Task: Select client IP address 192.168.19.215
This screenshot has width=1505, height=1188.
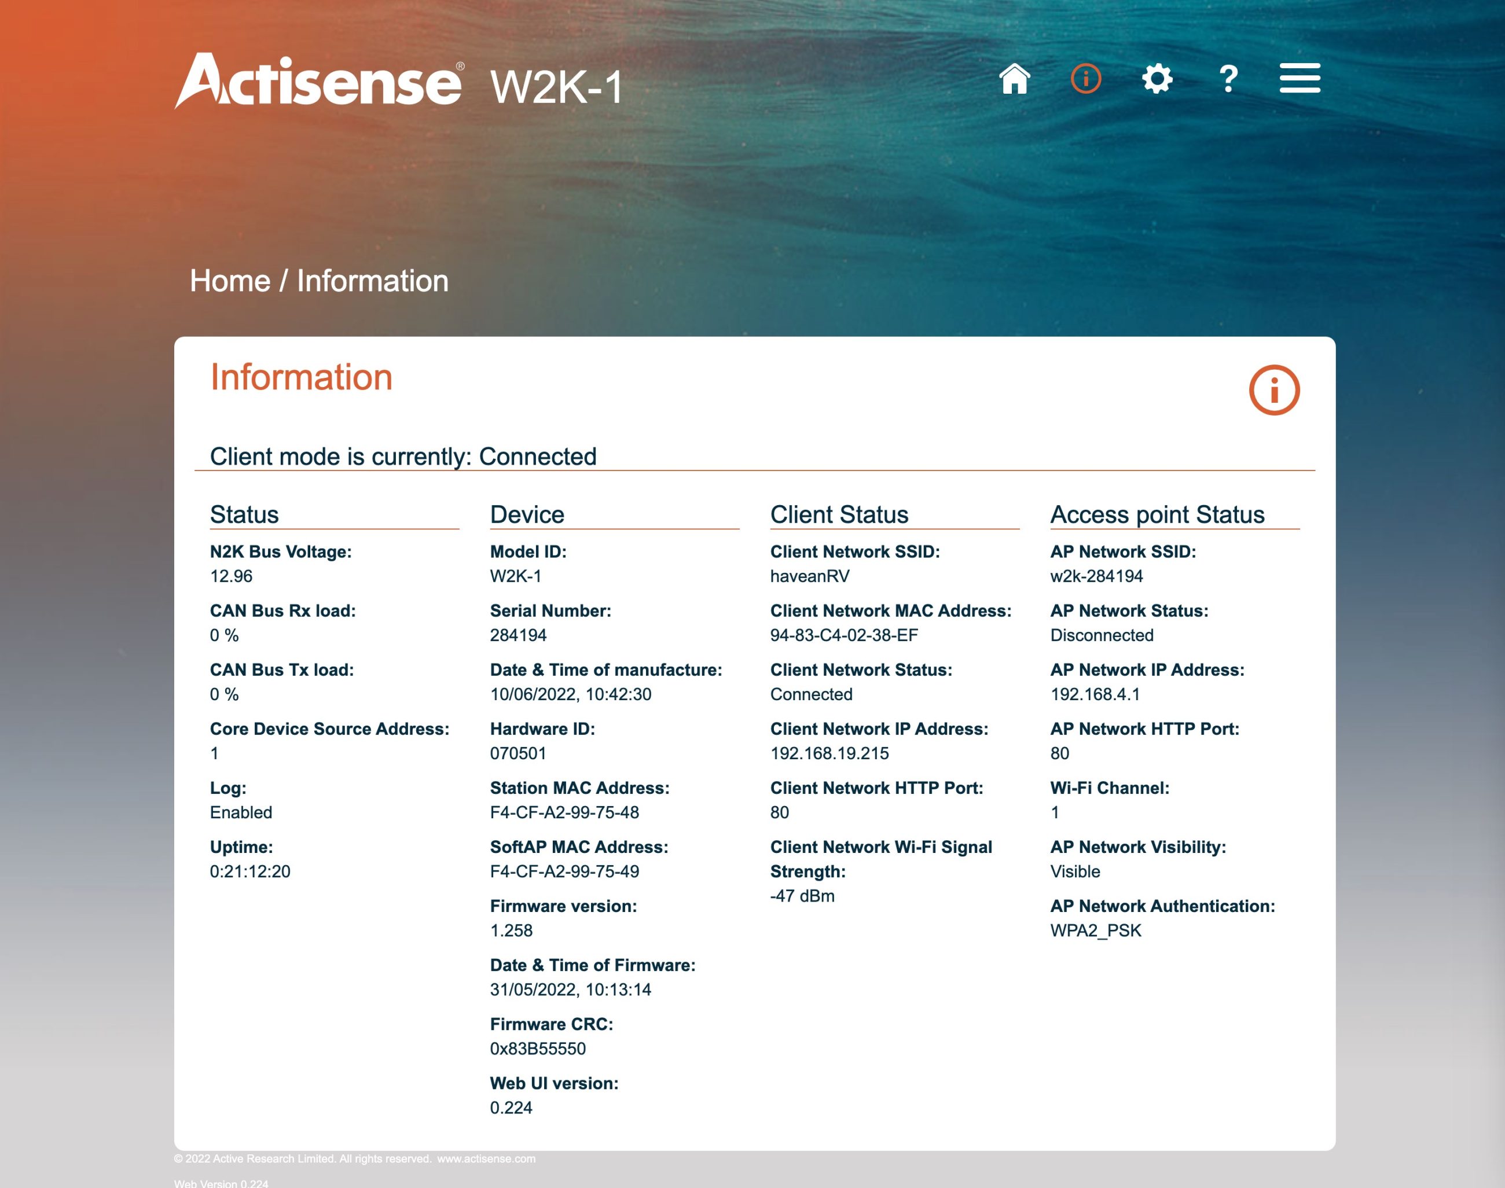Action: (829, 753)
